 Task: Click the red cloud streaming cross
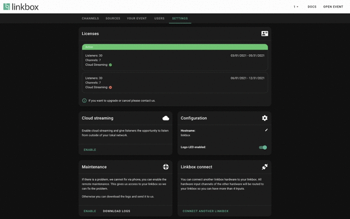pyautogui.click(x=110, y=88)
